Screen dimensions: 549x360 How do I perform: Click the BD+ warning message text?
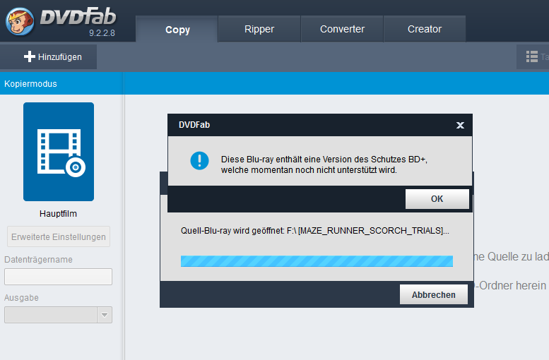pos(324,164)
